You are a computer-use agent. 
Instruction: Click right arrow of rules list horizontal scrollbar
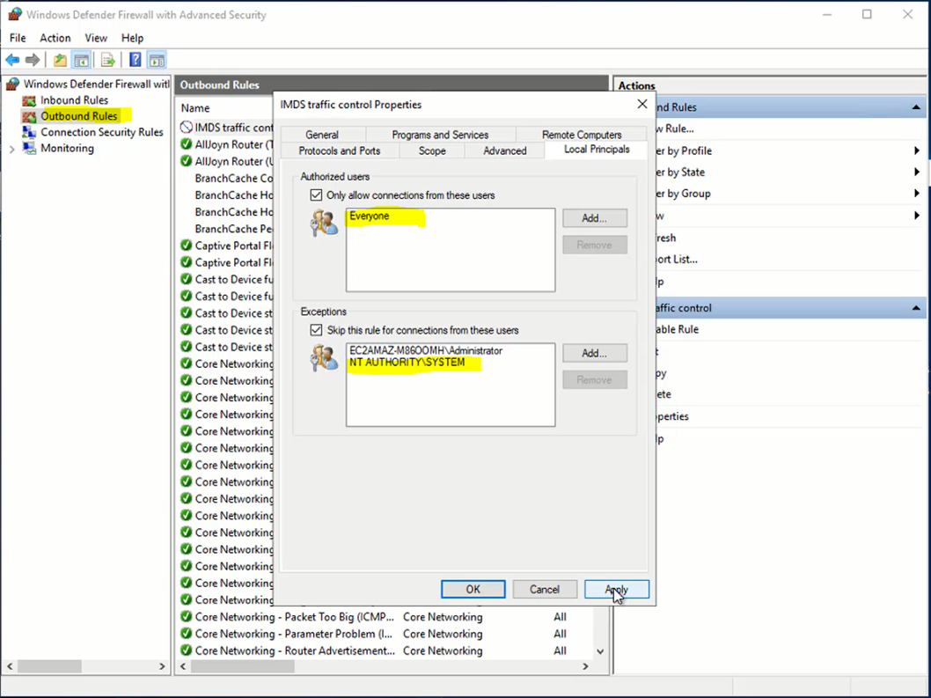pyautogui.click(x=585, y=666)
